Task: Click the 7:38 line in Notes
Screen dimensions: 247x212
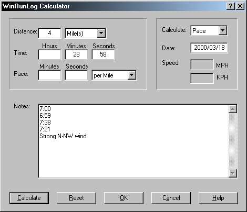Action: click(45, 122)
